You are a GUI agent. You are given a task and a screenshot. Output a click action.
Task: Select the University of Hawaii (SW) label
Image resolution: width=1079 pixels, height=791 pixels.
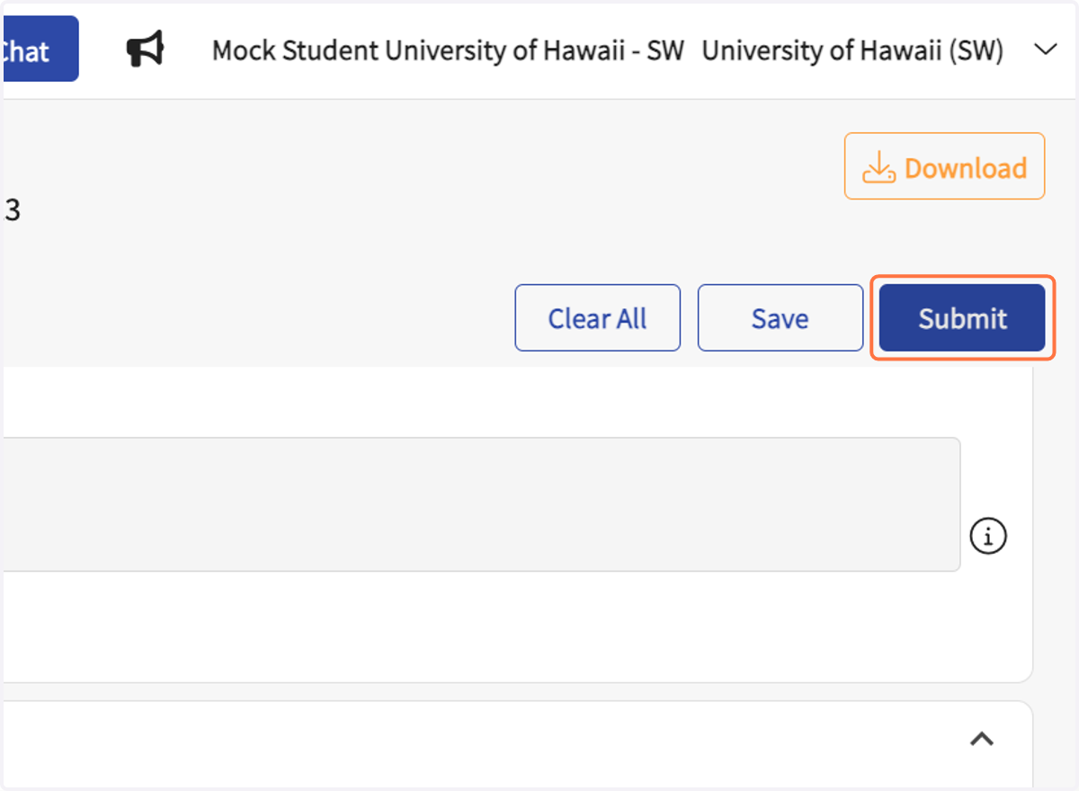(852, 51)
